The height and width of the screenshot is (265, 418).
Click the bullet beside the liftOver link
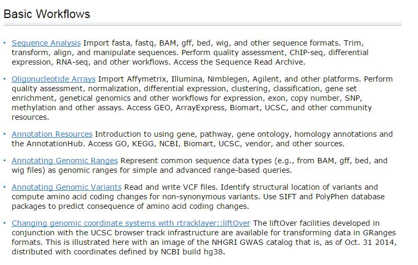pyautogui.click(x=5, y=223)
